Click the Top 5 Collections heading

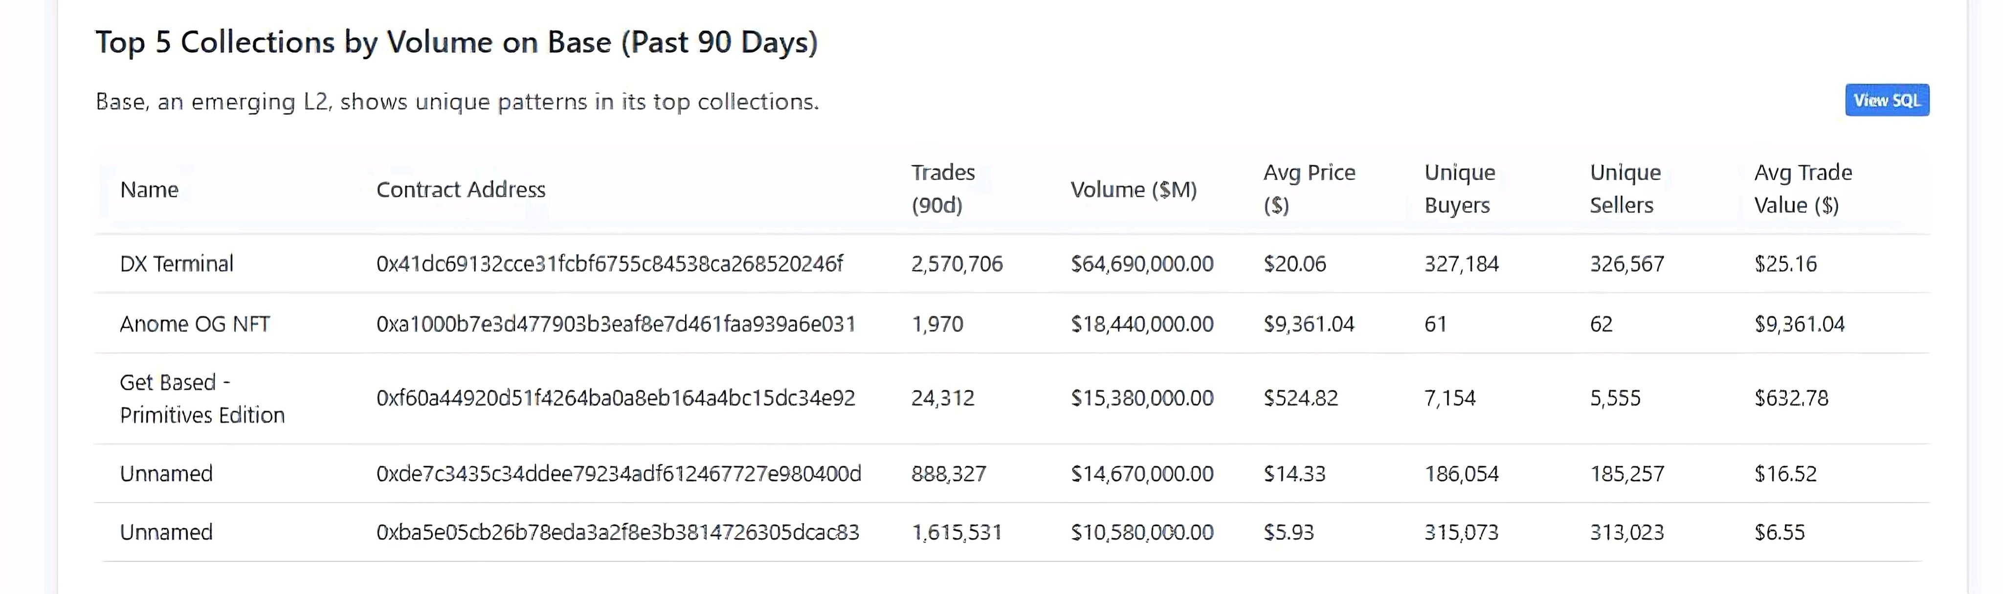(x=456, y=43)
